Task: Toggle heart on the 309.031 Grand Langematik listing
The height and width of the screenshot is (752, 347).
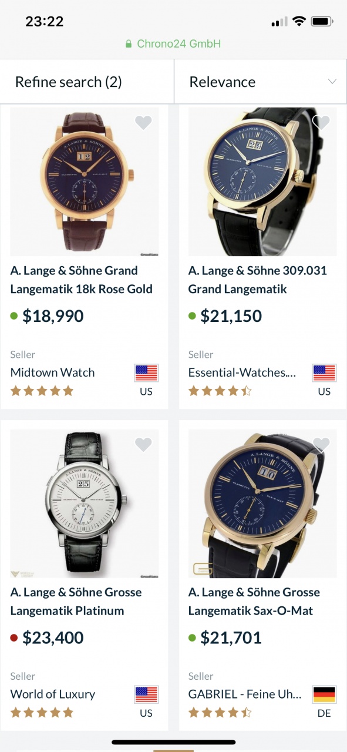Action: point(321,123)
